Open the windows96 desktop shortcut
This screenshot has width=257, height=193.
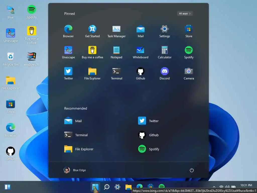point(31,59)
